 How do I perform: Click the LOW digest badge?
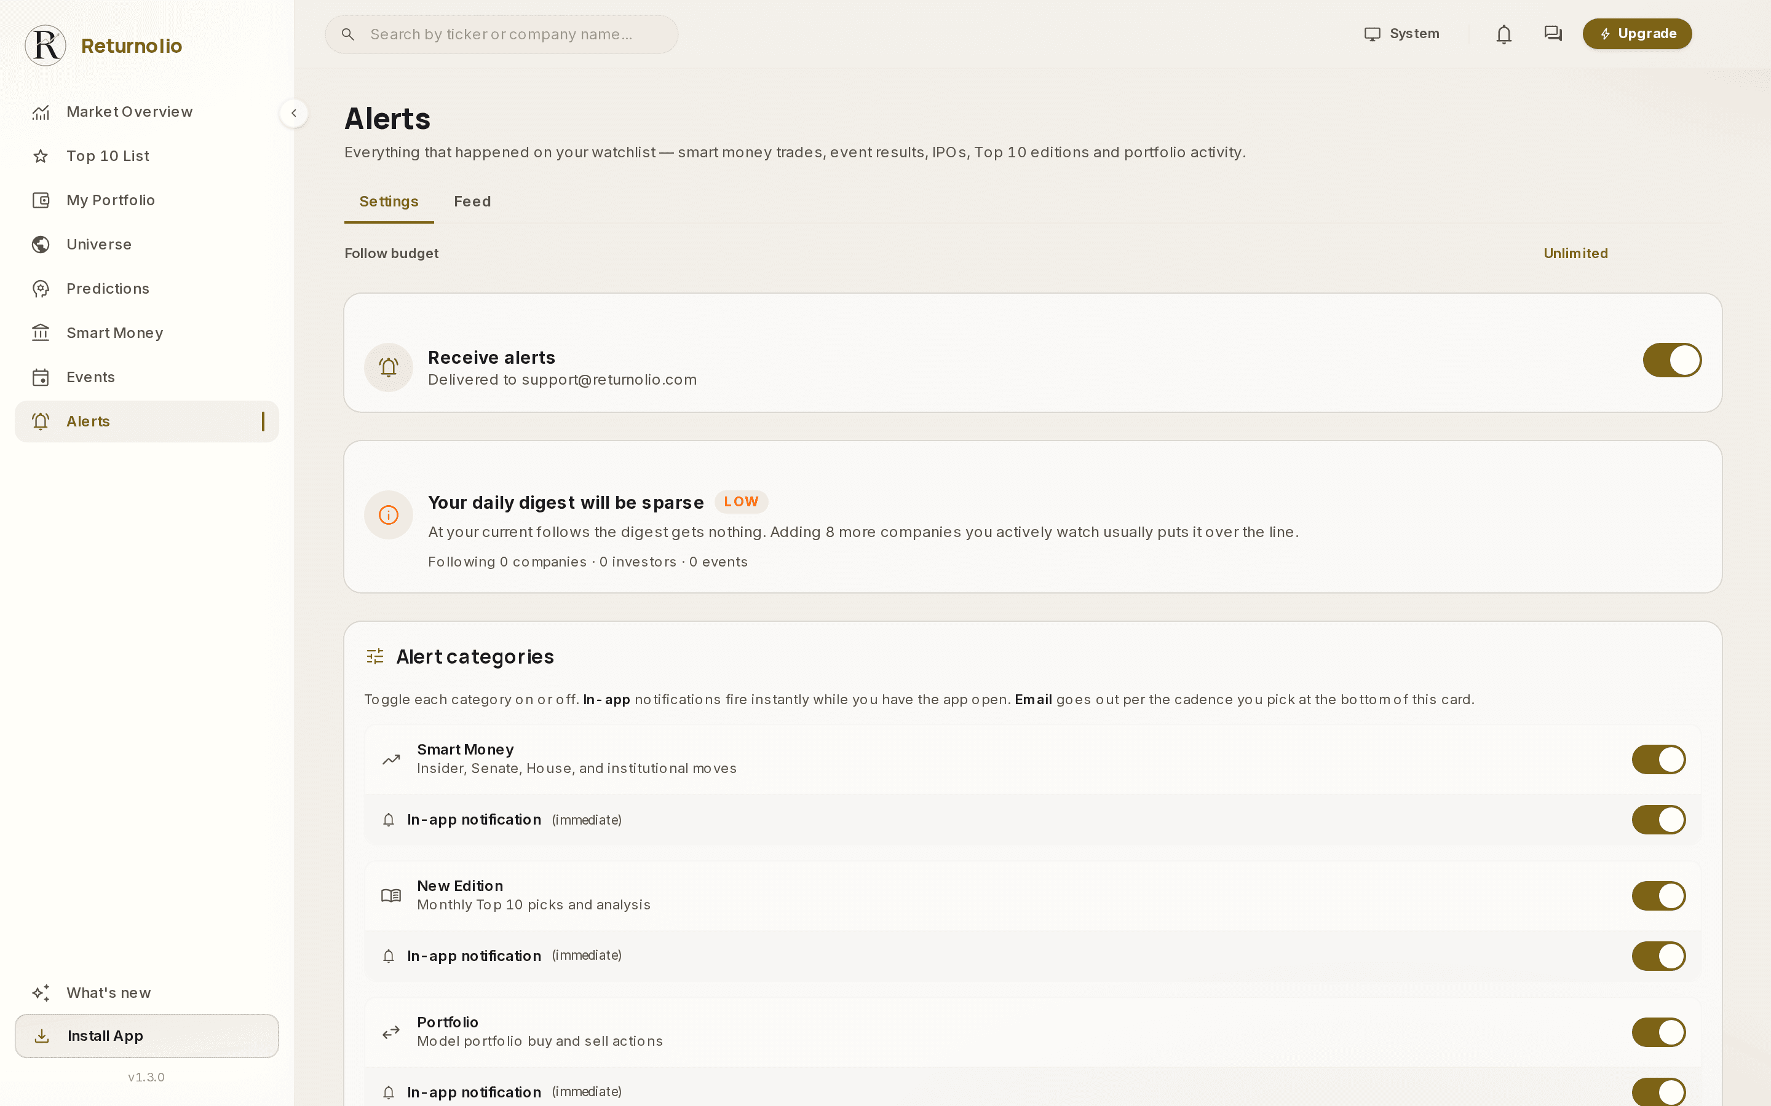pyautogui.click(x=740, y=502)
